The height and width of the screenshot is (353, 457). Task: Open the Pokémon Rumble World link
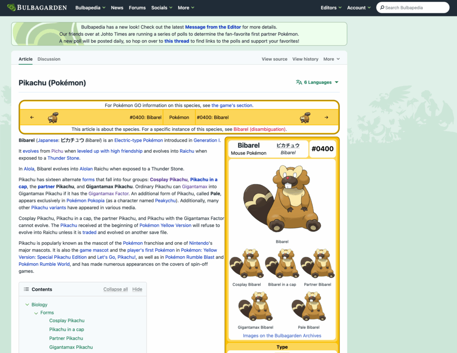[44, 264]
